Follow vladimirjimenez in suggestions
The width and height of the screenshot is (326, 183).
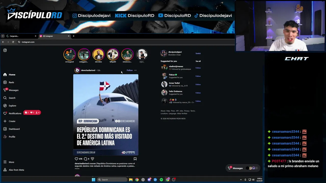coord(198,68)
